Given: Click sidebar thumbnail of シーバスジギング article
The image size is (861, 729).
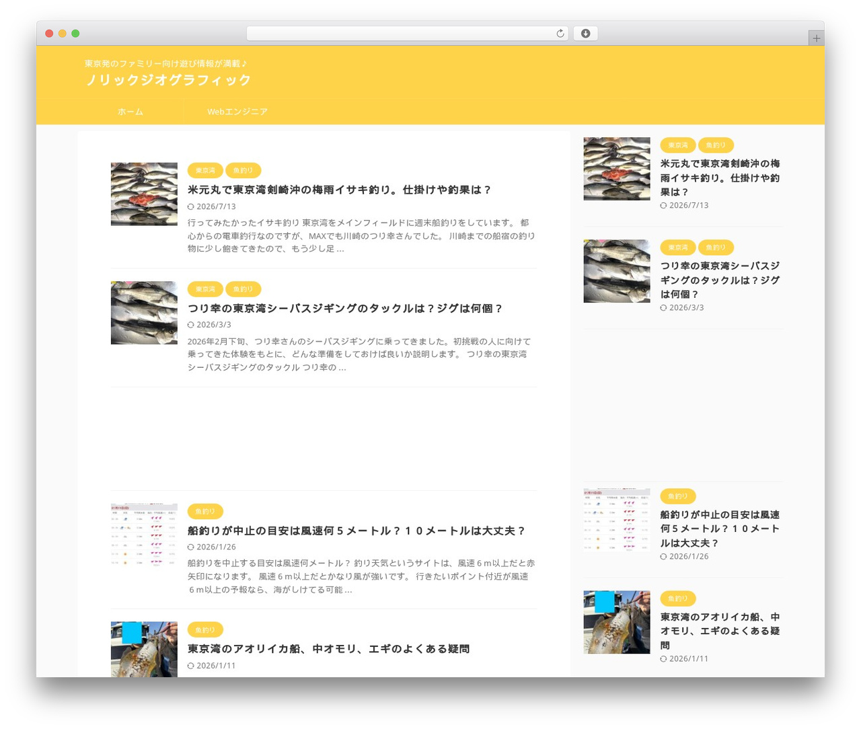Looking at the screenshot, I should pos(617,271).
